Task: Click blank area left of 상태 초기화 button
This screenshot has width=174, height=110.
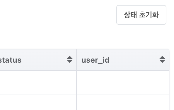Action: [x=58, y=15]
